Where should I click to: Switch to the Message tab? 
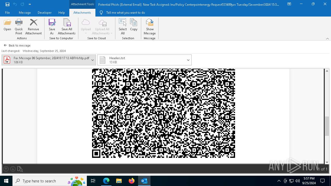(x=25, y=13)
